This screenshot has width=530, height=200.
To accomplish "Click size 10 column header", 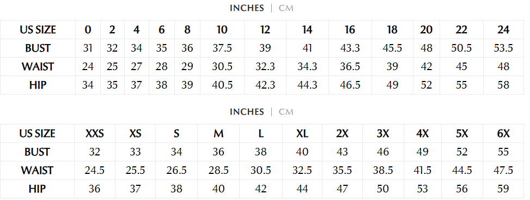I will tap(222, 30).
